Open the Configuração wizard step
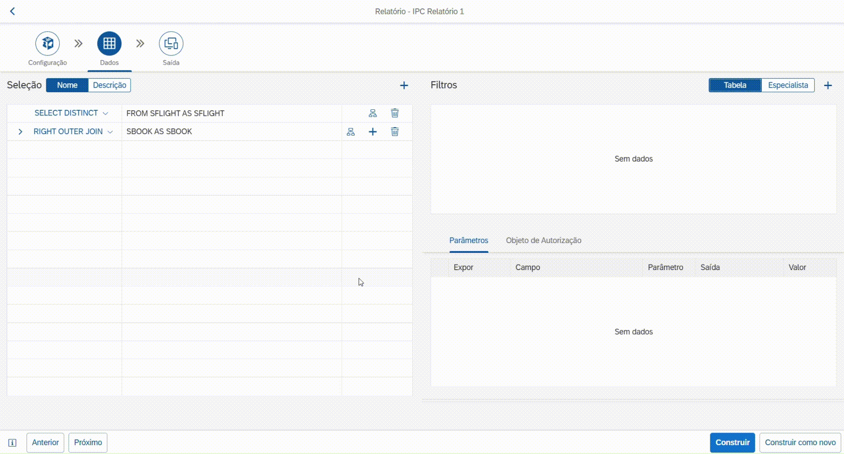The width and height of the screenshot is (844, 454). [x=48, y=44]
